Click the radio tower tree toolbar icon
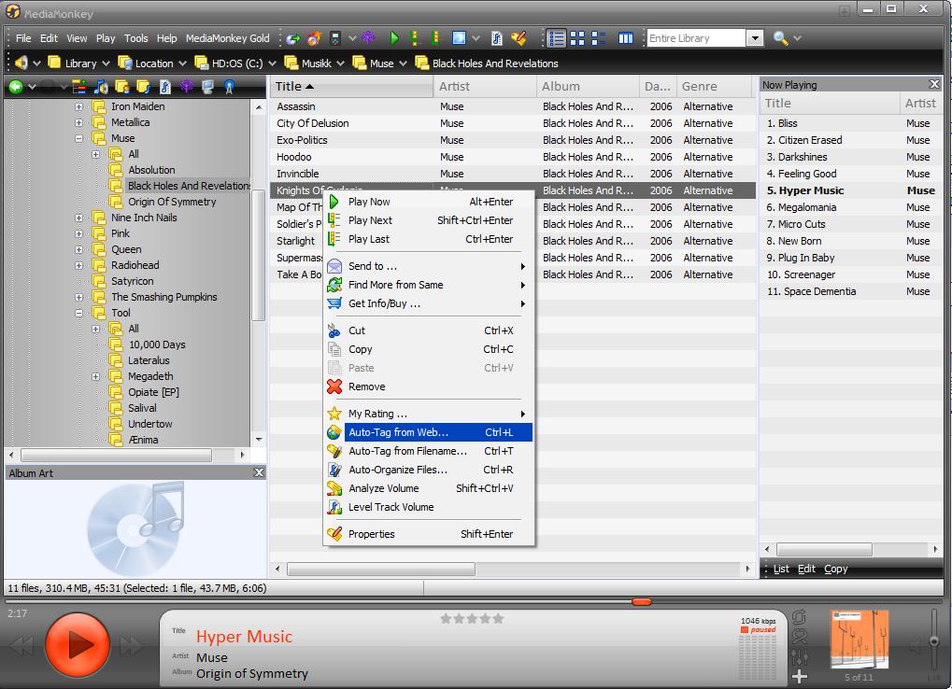The image size is (952, 689). (229, 88)
